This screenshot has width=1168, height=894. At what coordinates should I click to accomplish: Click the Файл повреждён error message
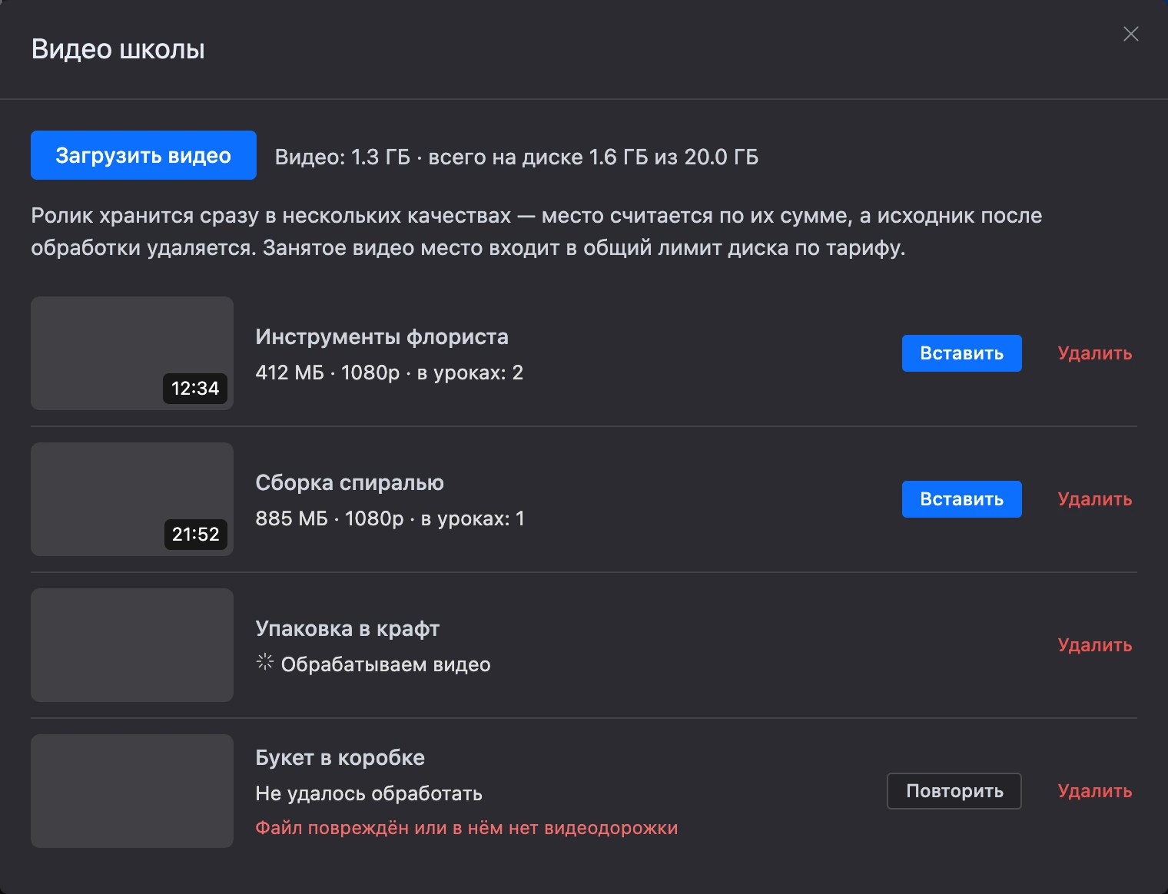(x=466, y=828)
